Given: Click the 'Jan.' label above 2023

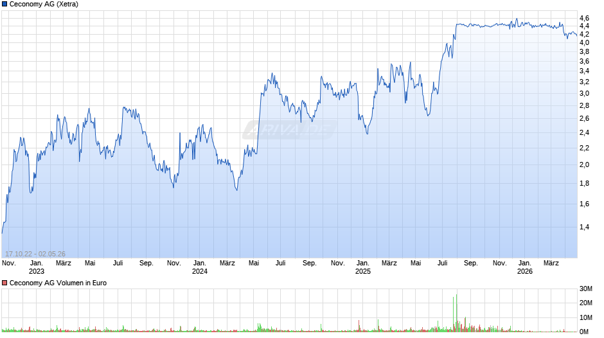Looking at the screenshot, I should [x=37, y=263].
